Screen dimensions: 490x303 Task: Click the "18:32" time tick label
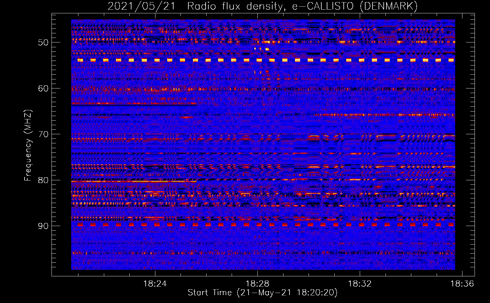click(x=360, y=284)
